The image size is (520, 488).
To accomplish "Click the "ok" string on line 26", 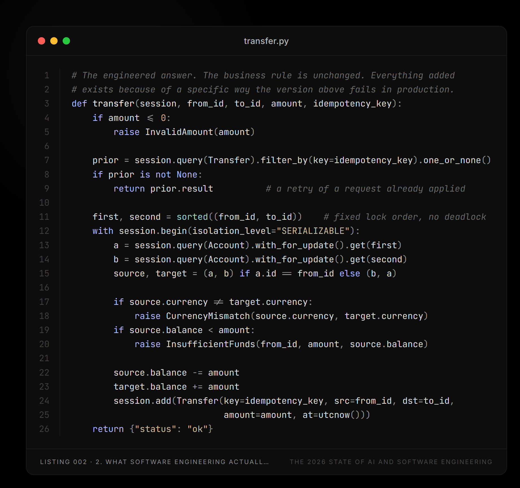I will pyautogui.click(x=197, y=429).
